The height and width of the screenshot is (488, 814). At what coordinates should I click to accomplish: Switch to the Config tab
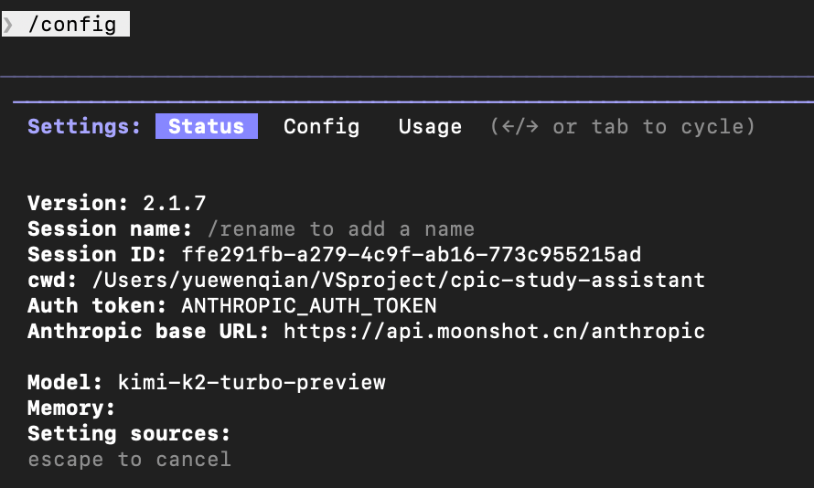point(321,126)
